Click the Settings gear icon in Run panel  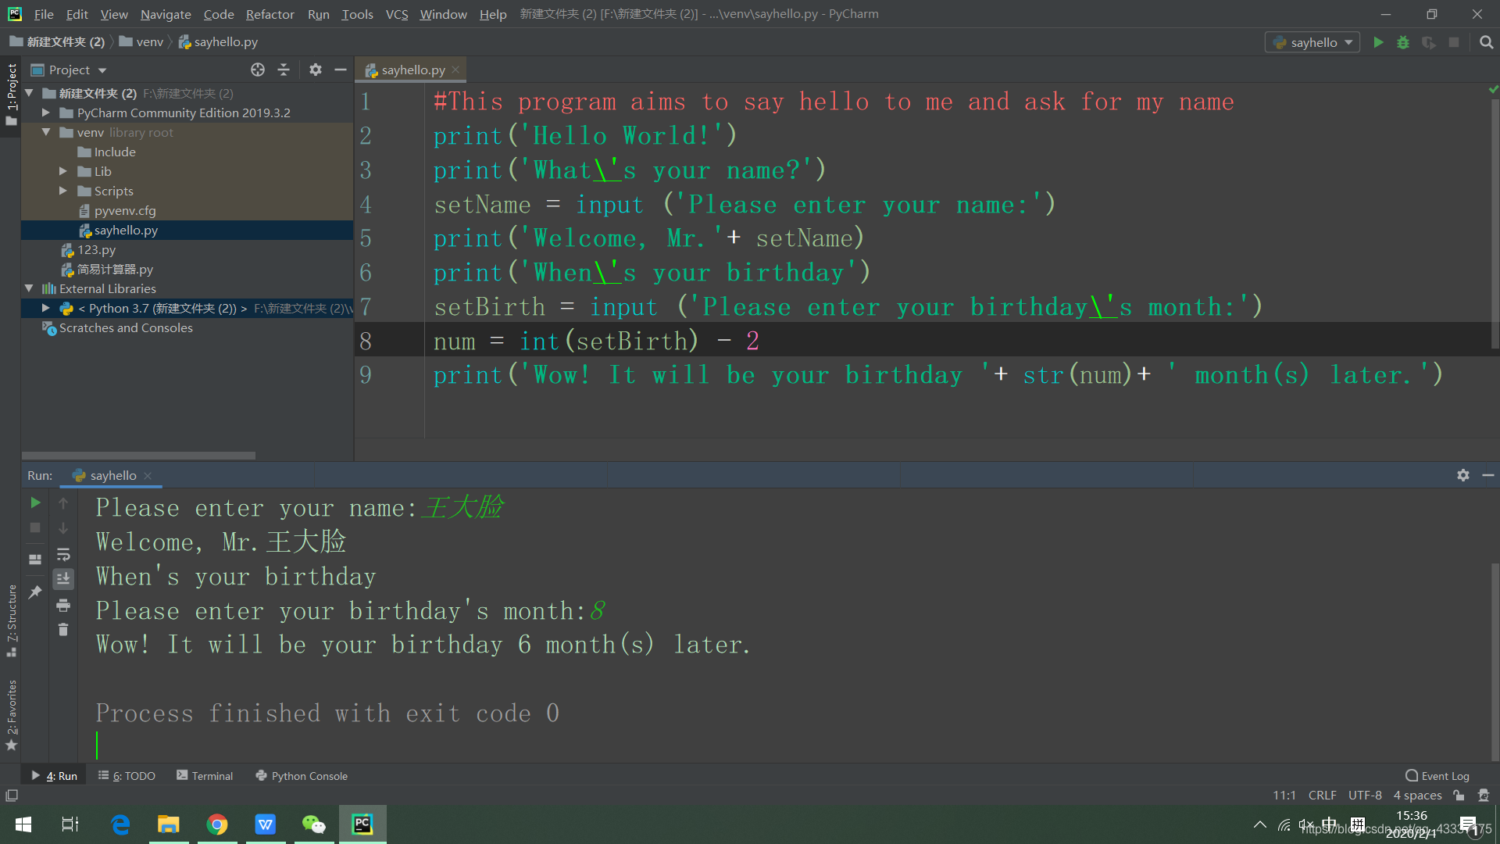pyautogui.click(x=1463, y=475)
